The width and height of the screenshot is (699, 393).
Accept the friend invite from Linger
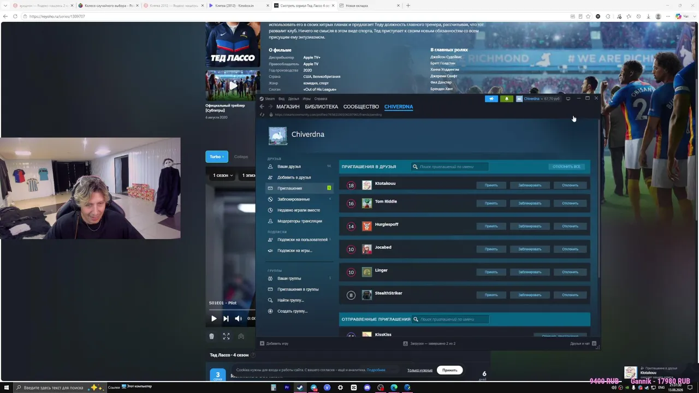tap(491, 272)
